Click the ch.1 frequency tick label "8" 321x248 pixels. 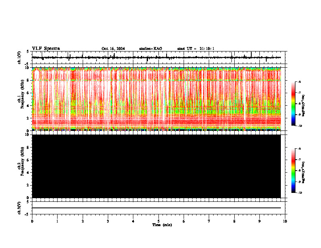point(28,80)
